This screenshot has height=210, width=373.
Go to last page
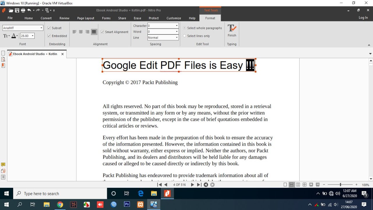point(199,185)
